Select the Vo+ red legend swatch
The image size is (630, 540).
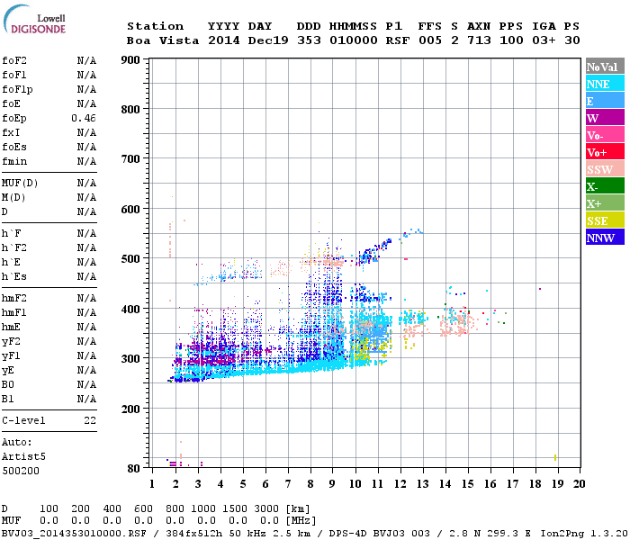tap(605, 152)
